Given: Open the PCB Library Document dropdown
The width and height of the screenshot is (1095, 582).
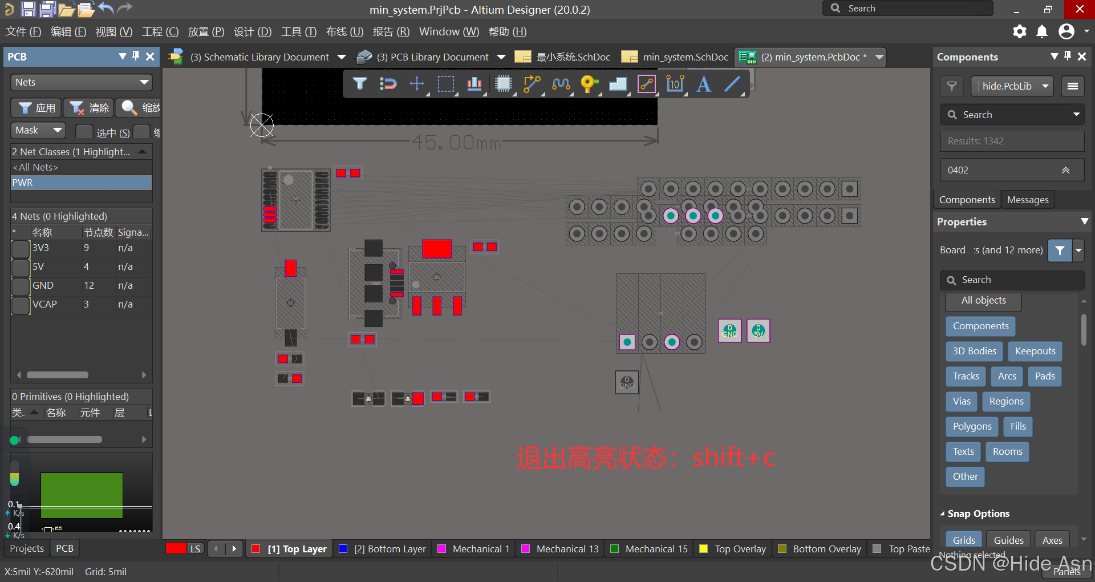Looking at the screenshot, I should [x=501, y=57].
